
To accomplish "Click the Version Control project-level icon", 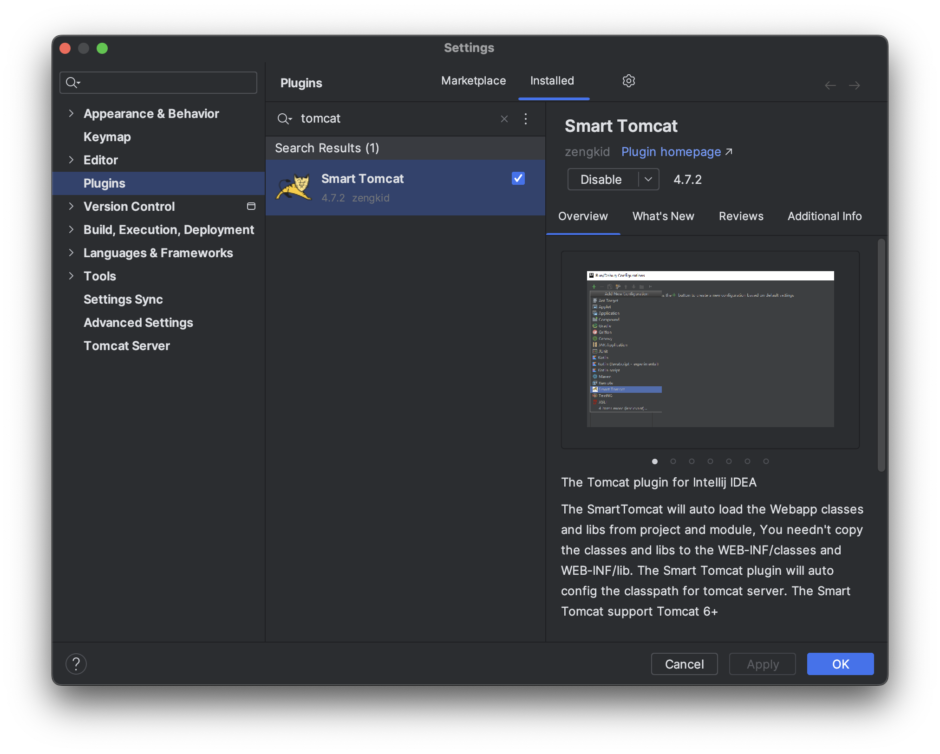I will point(251,206).
